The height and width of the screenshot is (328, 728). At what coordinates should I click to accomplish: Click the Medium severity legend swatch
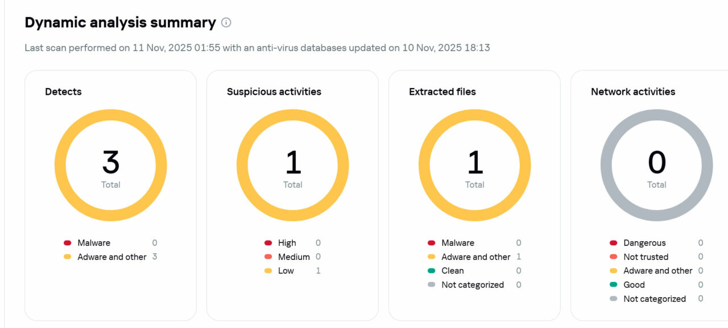pyautogui.click(x=268, y=257)
